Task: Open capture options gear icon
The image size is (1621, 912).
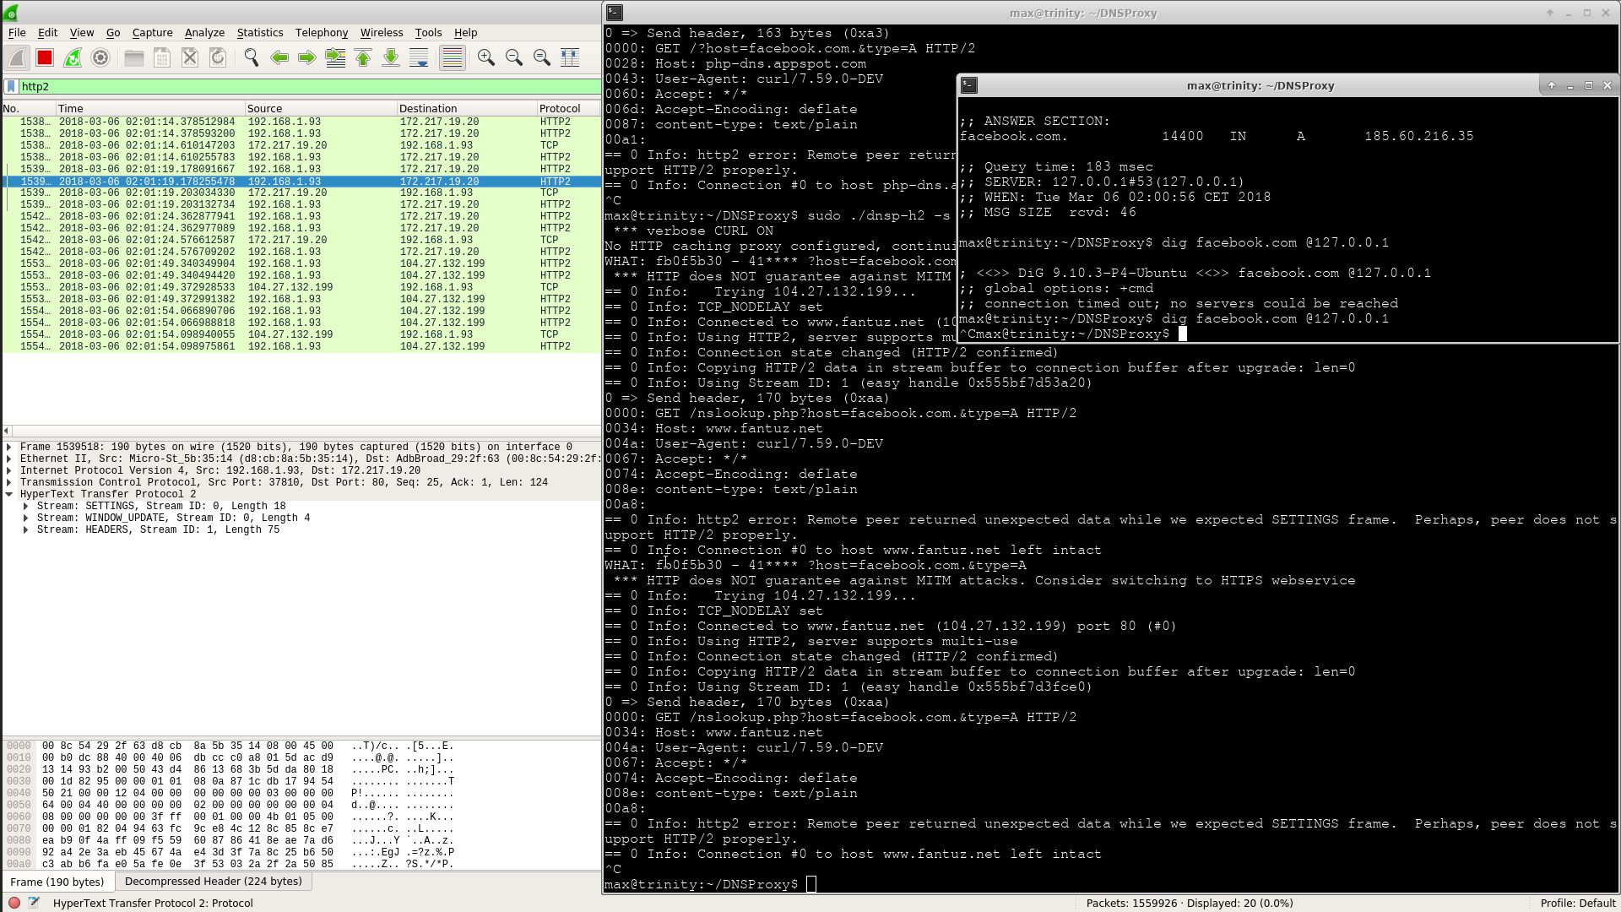Action: [x=100, y=57]
